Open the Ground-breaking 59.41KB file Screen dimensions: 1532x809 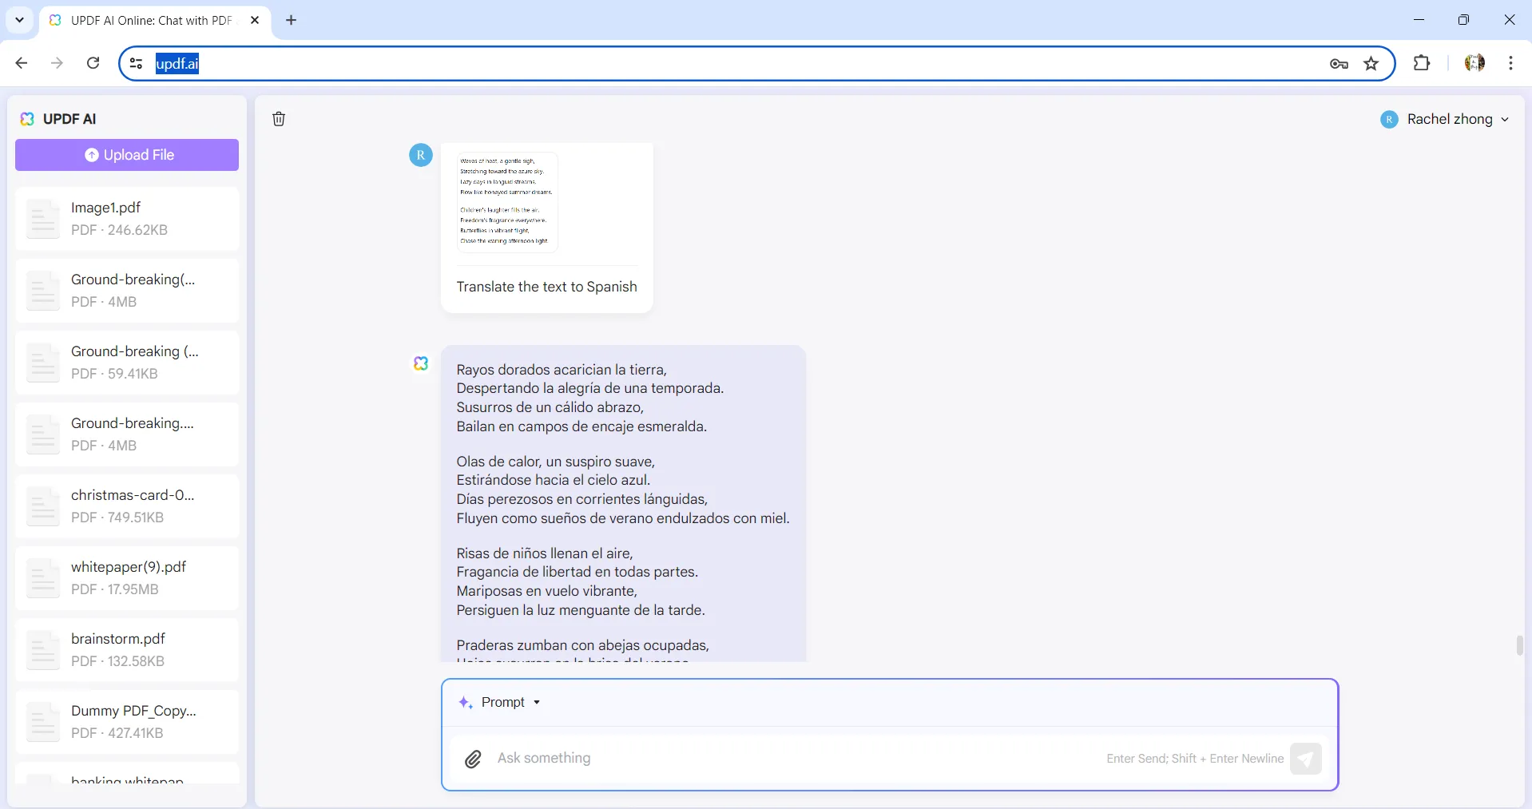pyautogui.click(x=127, y=363)
